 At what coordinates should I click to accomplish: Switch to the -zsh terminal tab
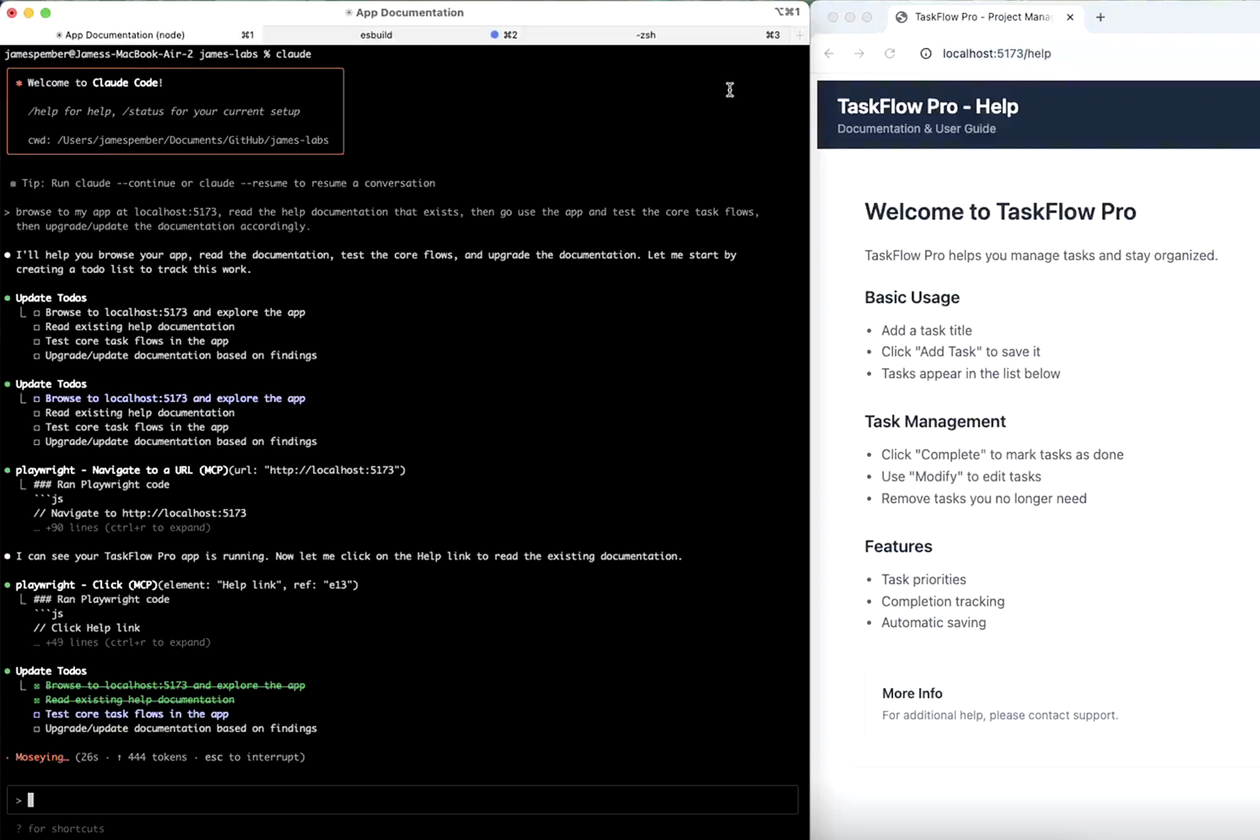click(x=645, y=35)
